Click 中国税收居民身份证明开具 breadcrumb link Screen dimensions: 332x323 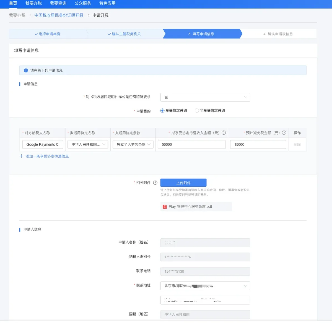(x=59, y=15)
